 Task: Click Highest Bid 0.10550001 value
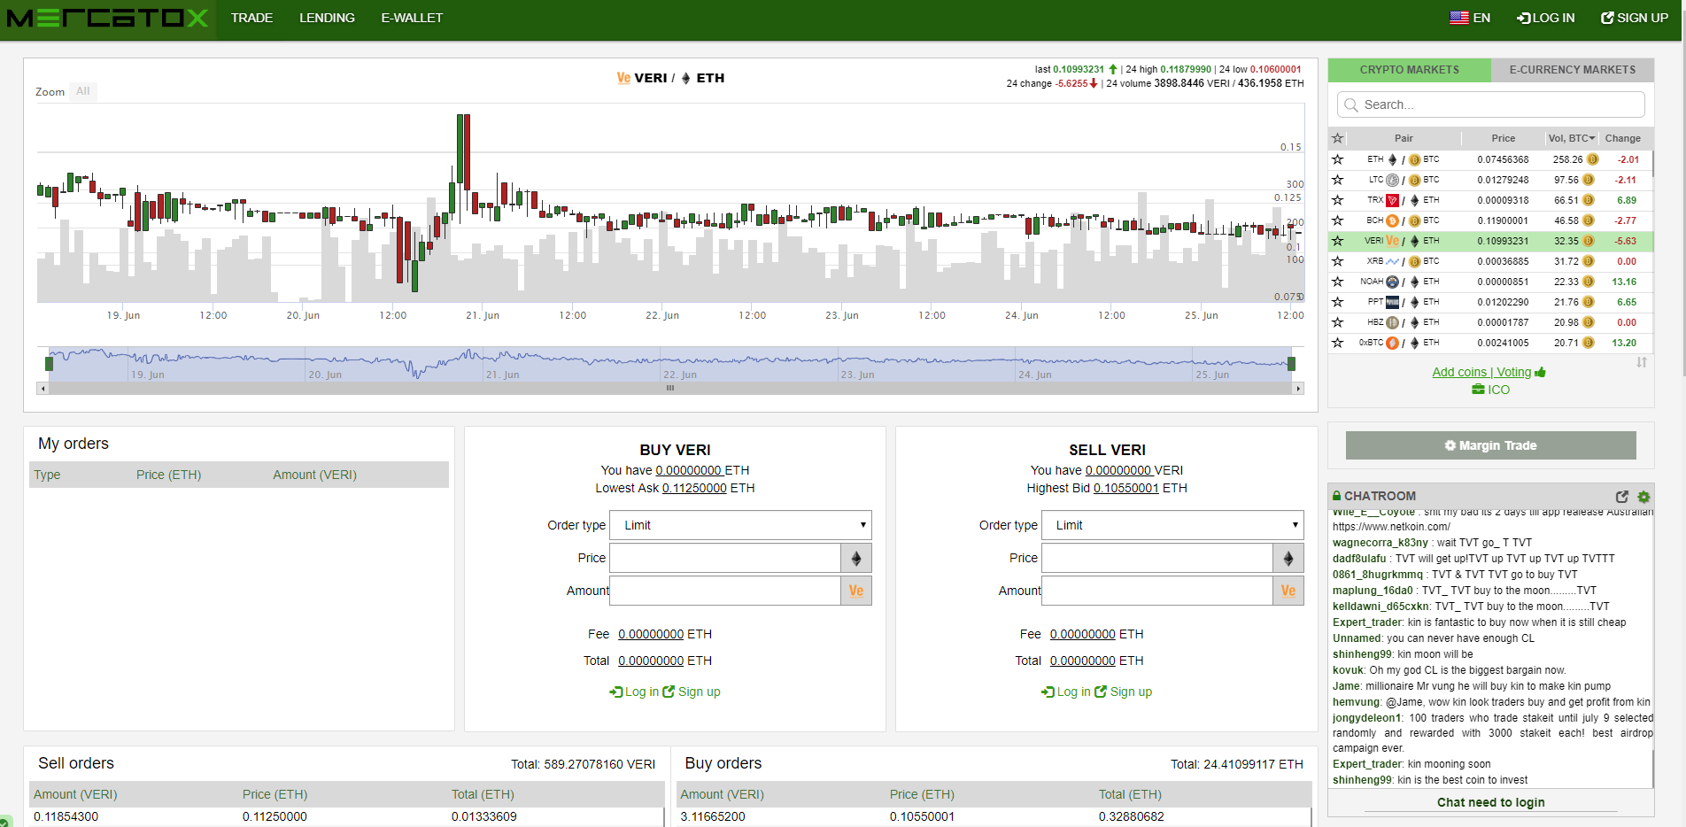[1126, 488]
